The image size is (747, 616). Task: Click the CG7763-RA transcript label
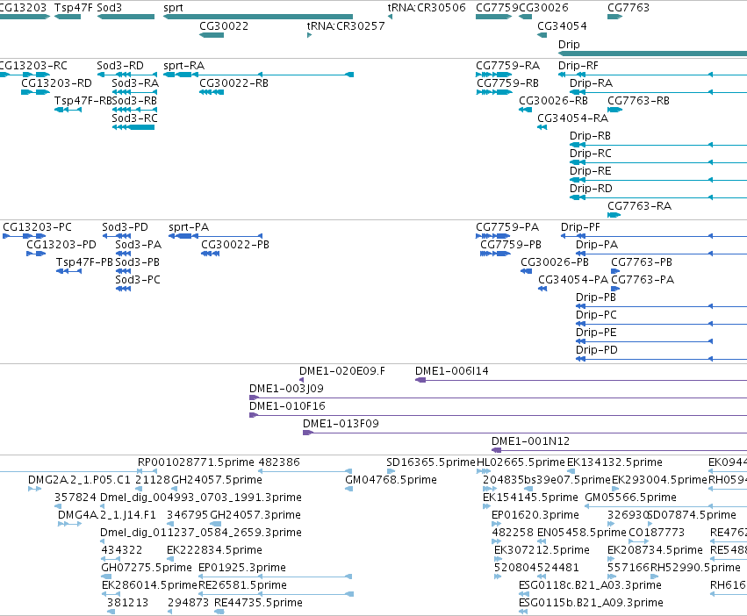click(x=639, y=206)
